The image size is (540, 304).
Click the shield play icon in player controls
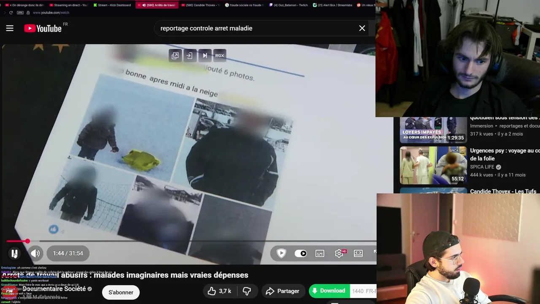tap(281, 253)
